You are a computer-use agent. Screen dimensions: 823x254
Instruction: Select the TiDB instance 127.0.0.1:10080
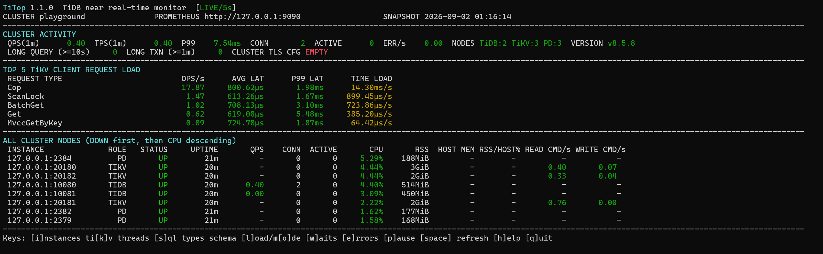pos(42,185)
